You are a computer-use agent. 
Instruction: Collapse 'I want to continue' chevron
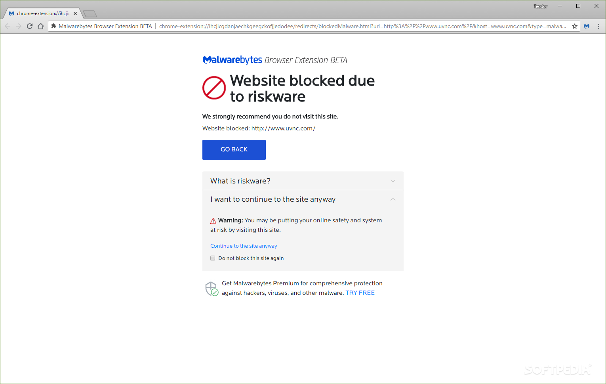pyautogui.click(x=393, y=199)
